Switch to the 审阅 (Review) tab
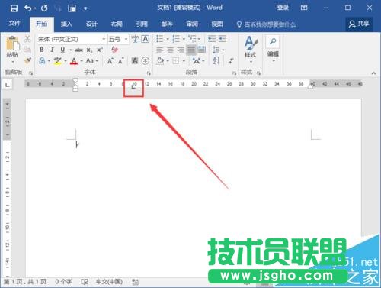The width and height of the screenshot is (381, 288). click(192, 24)
